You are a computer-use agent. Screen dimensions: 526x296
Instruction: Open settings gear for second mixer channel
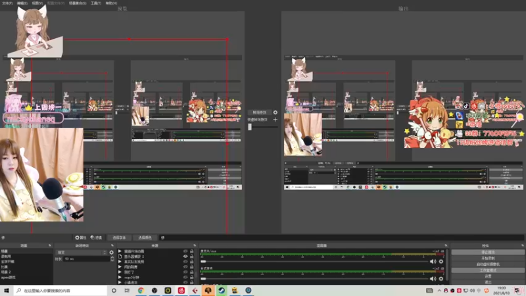point(441,278)
